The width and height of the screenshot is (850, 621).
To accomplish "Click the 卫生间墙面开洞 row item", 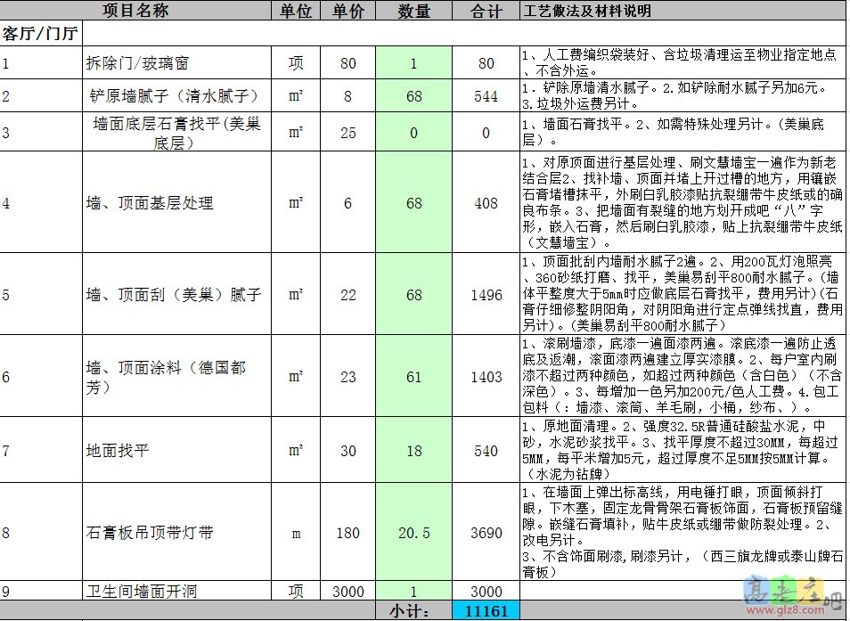I will point(178,590).
